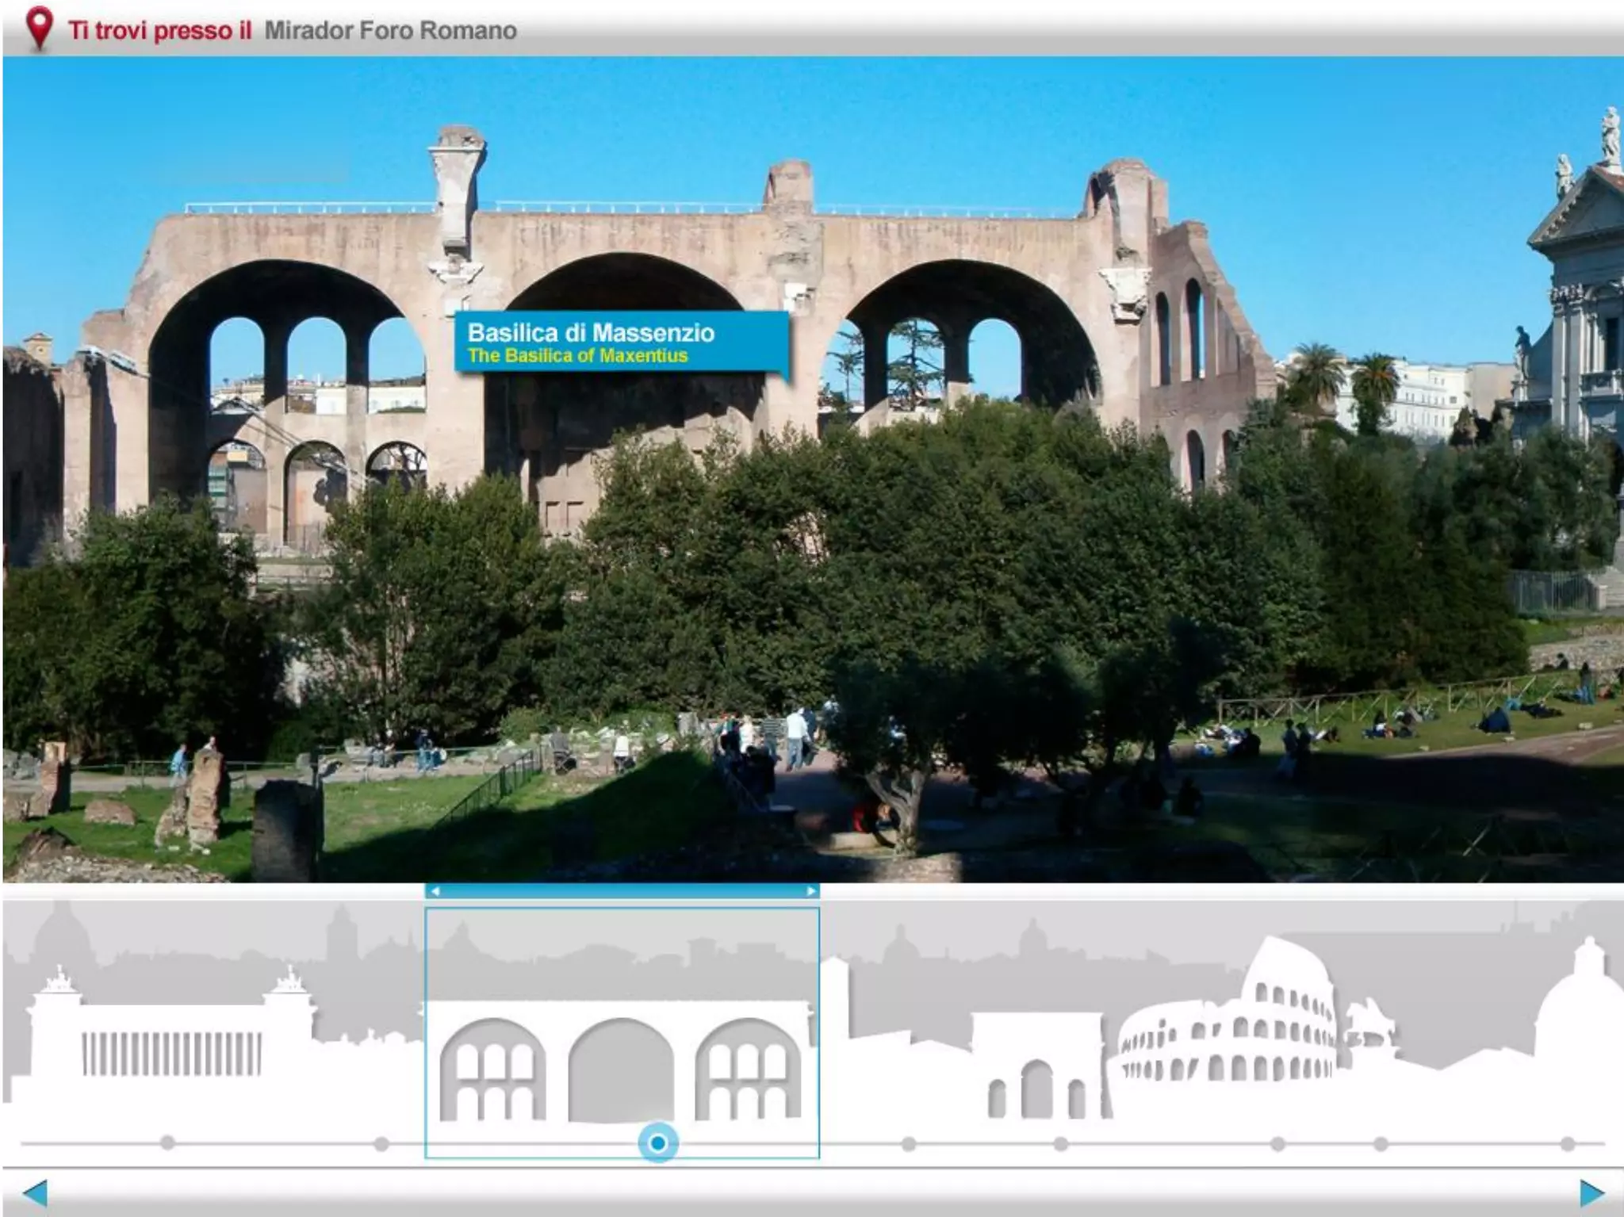Select the Vittoriano monument silhouette with colonnade
The width and height of the screenshot is (1624, 1217).
click(x=171, y=1047)
